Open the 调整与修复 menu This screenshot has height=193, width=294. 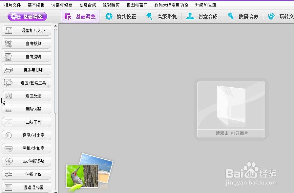[62, 5]
